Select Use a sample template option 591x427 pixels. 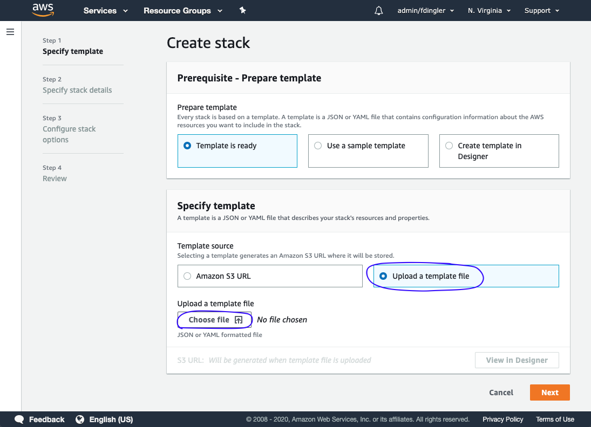(368, 151)
